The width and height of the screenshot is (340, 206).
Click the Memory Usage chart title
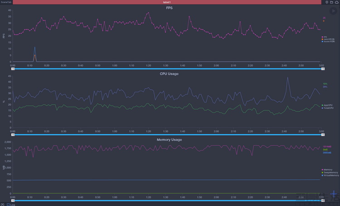click(170, 140)
